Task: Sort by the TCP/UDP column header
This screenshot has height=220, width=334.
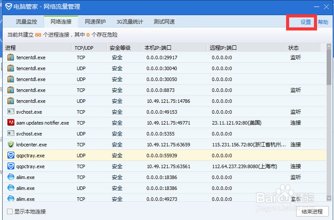Action: (x=90, y=48)
